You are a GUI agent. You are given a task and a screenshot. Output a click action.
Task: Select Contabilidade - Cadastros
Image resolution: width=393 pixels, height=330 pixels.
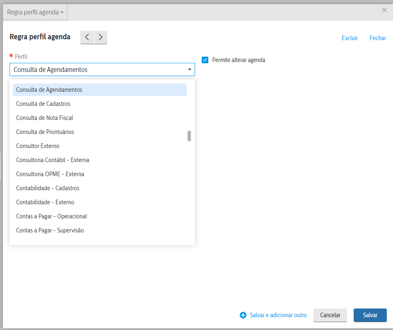pyautogui.click(x=100, y=188)
